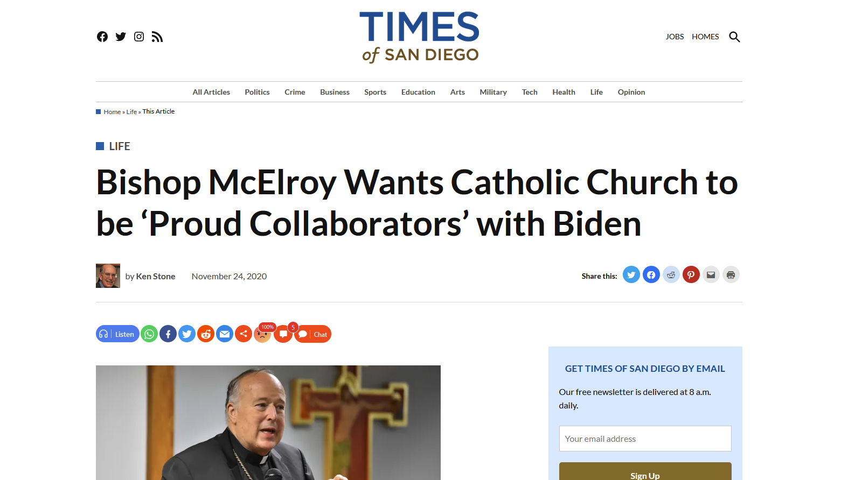
Task: Share this article on Reddit beside Share this
Action: pos(671,275)
